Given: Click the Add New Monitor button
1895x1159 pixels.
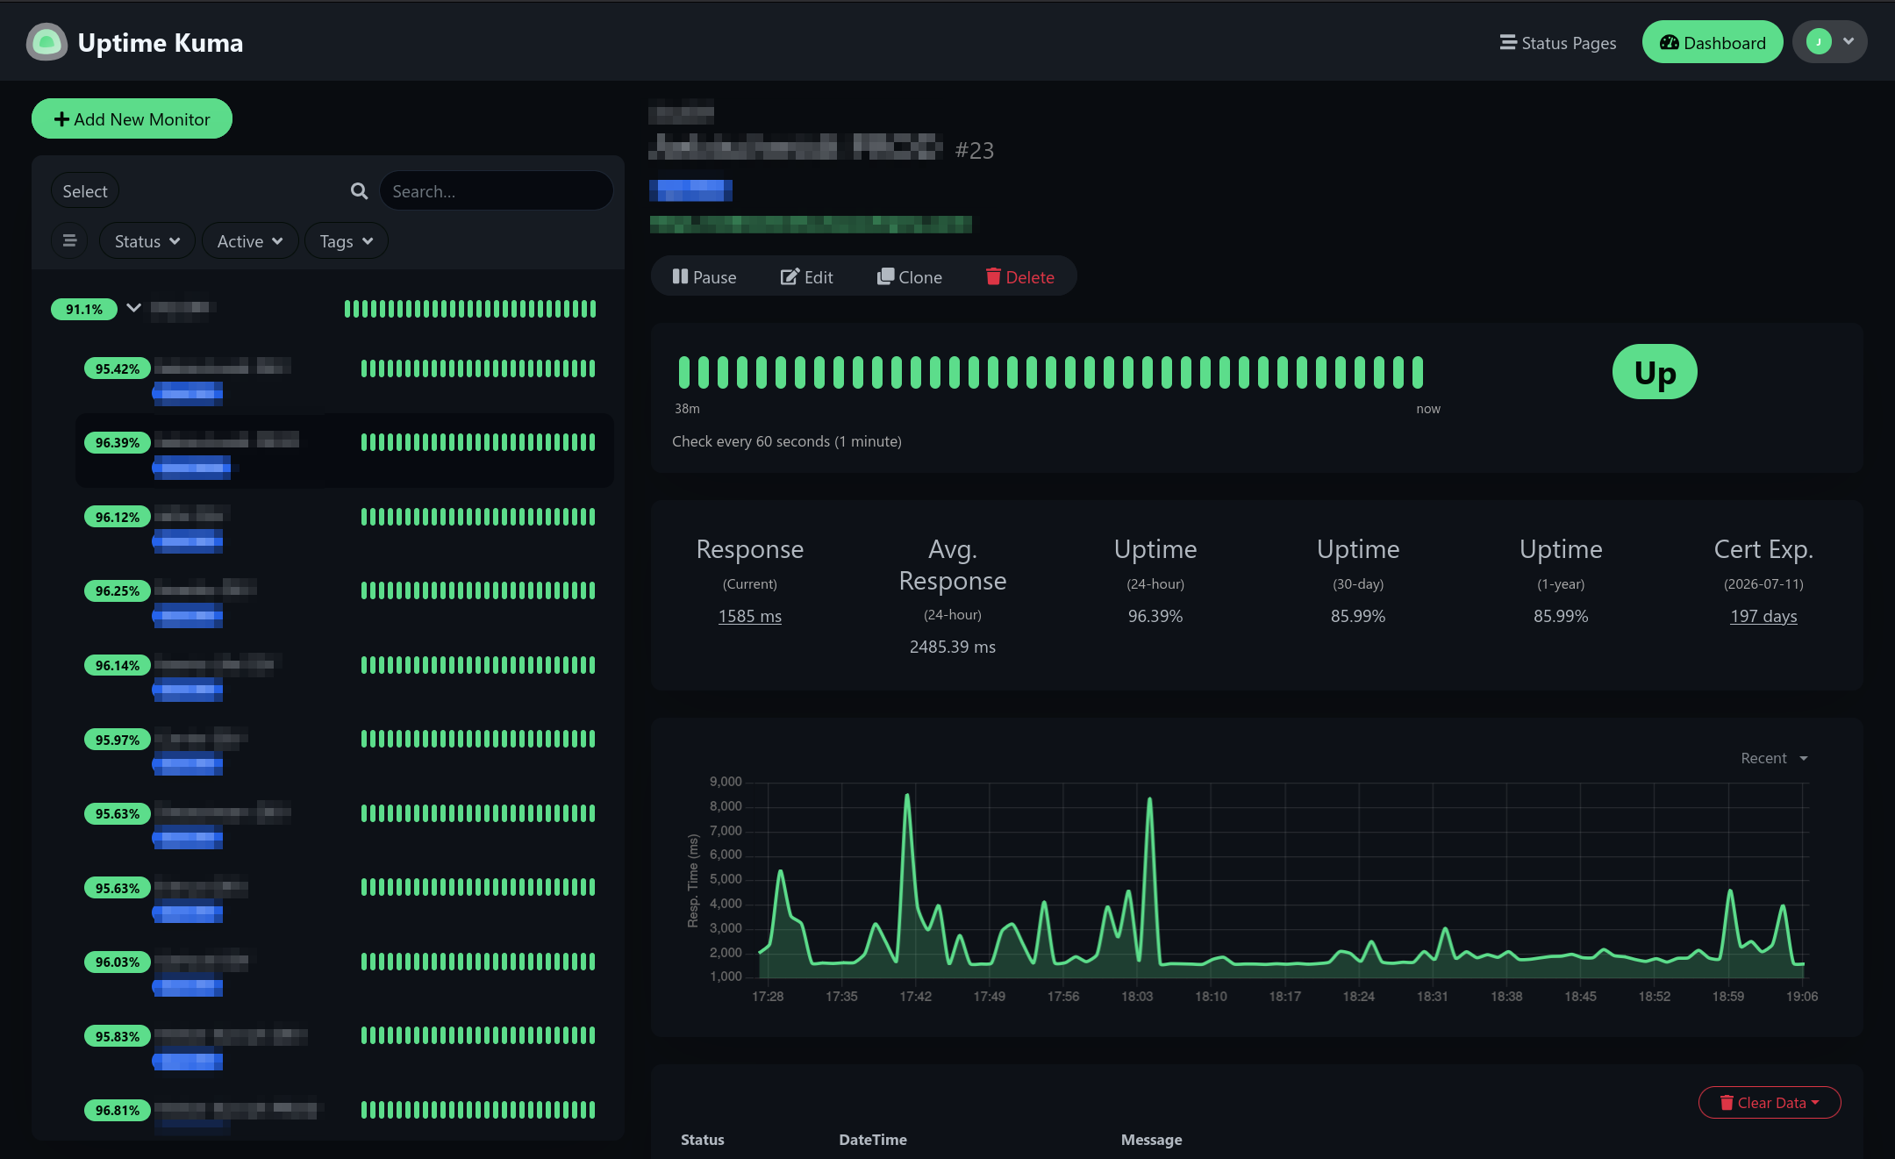Looking at the screenshot, I should click(132, 118).
